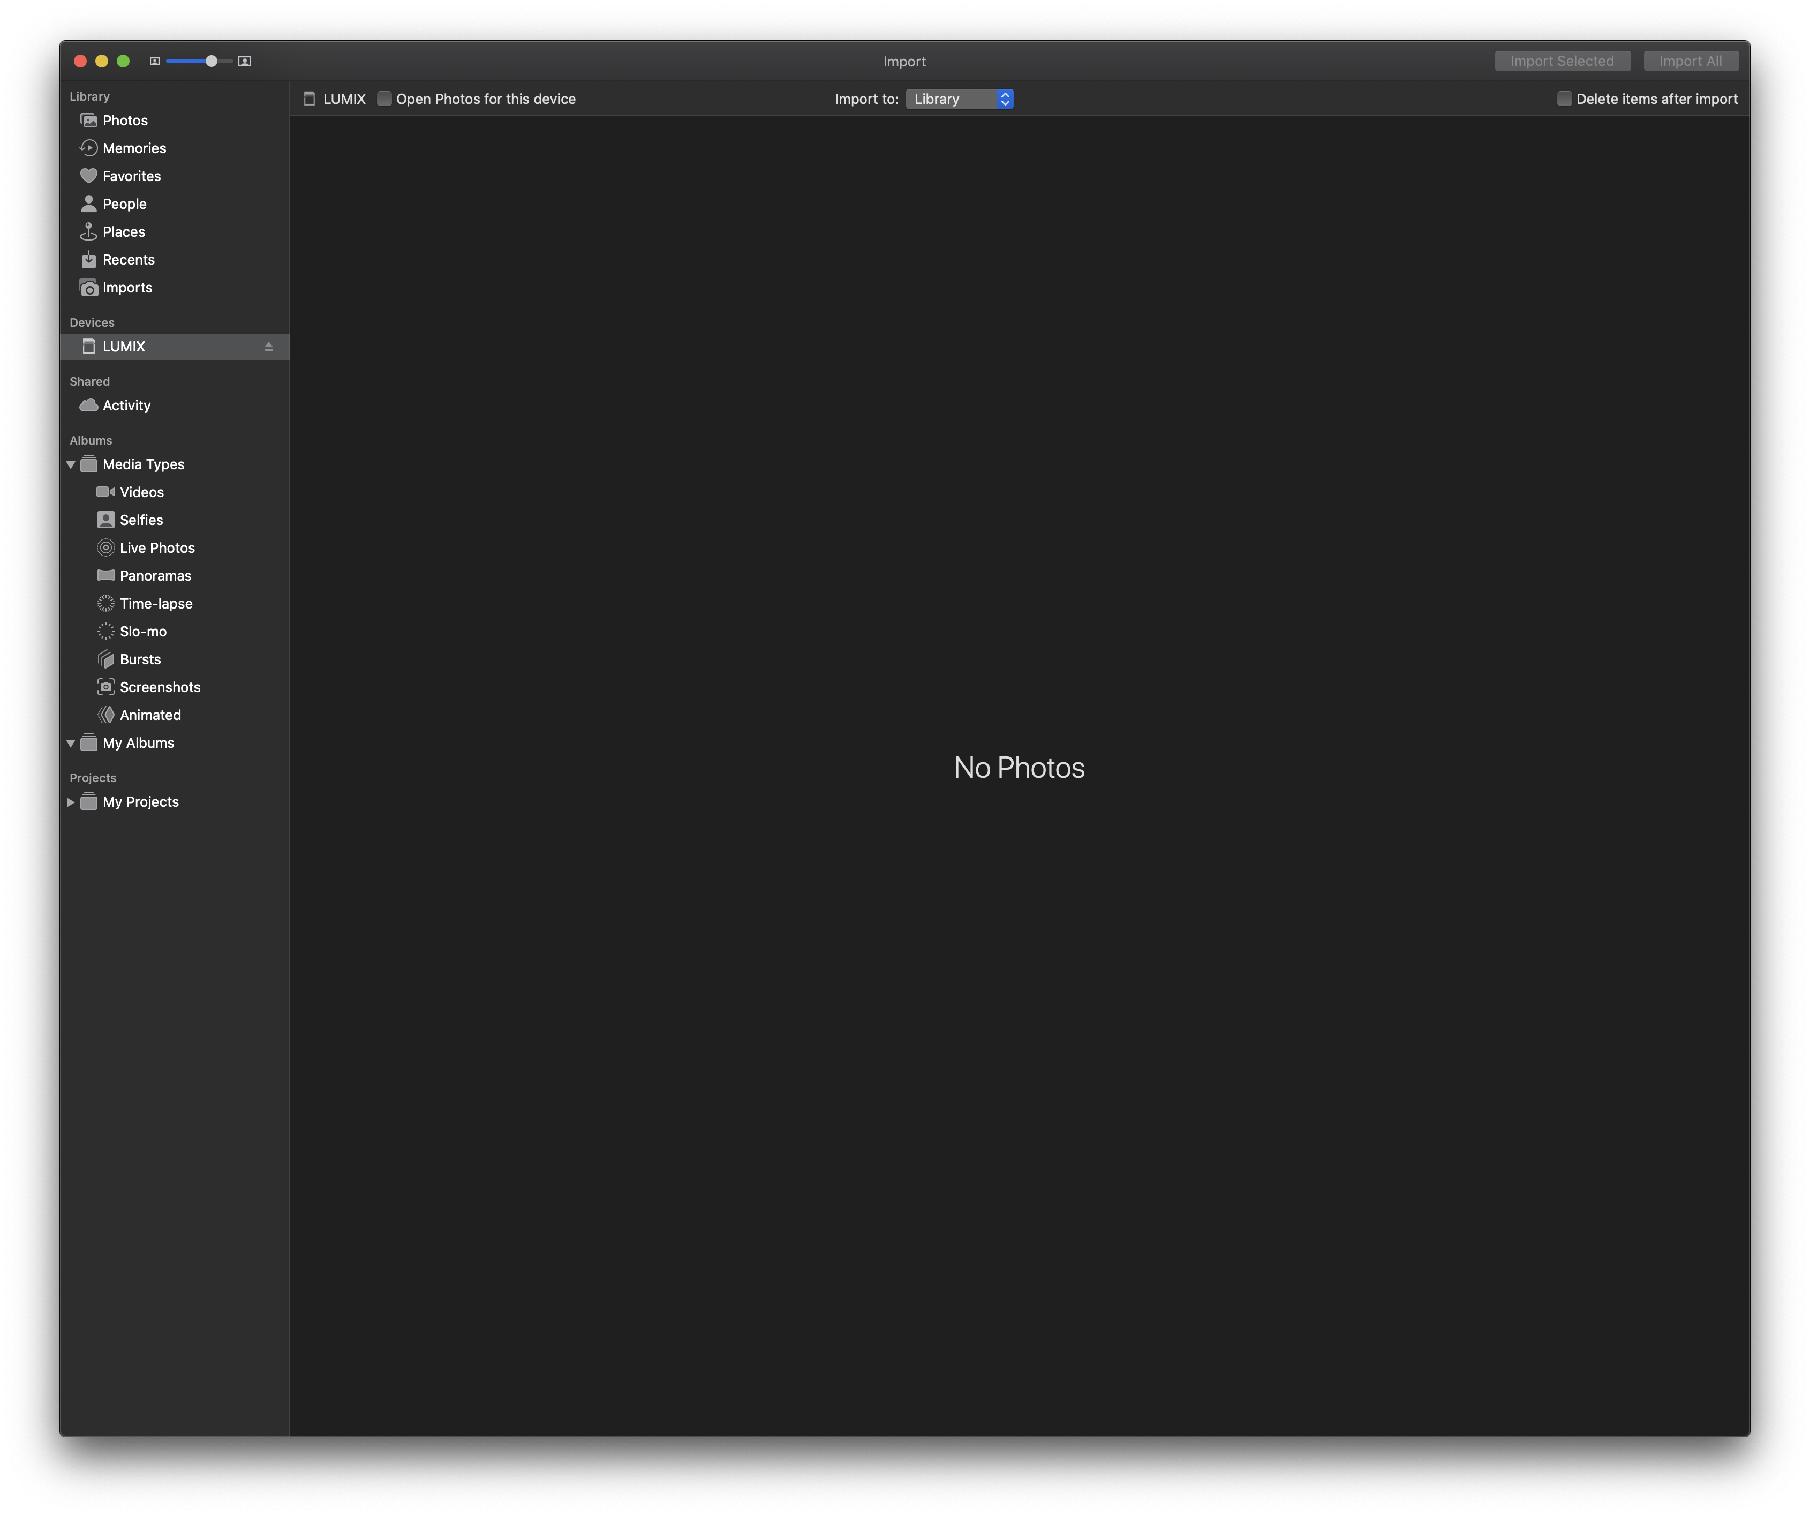Click the large thumbnail zoom-in icon
The image size is (1810, 1516).
point(245,61)
